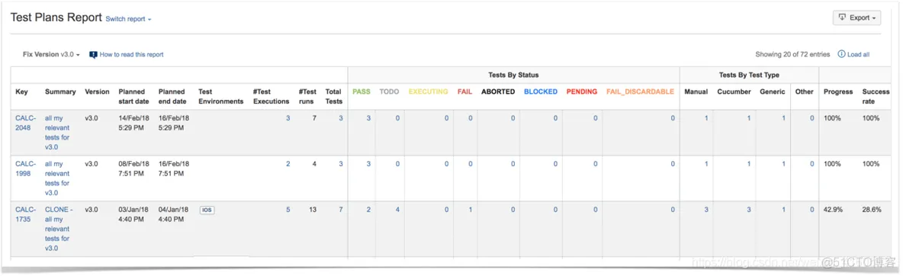Open the Export dropdown menu

point(857,18)
